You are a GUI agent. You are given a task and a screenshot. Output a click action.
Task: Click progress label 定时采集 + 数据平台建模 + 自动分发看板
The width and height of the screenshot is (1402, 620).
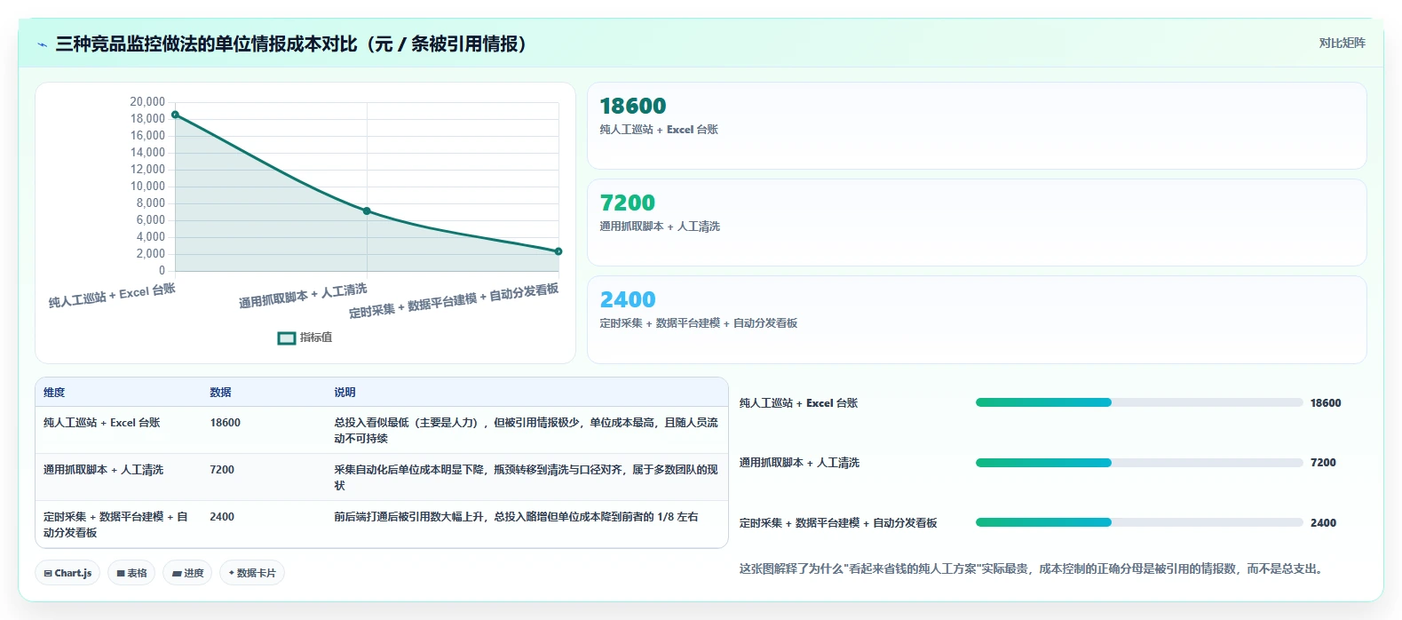838,523
